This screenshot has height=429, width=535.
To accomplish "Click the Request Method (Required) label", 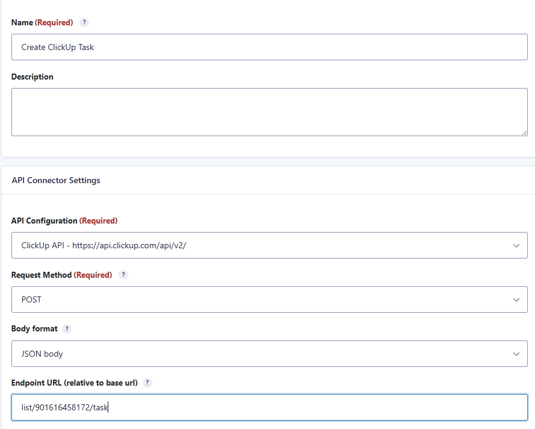I will (62, 275).
